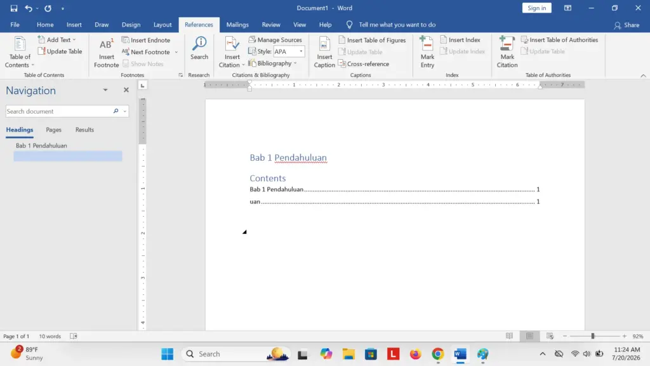Update Table in Table of Contents group
Viewport: 650px width, 366px height.
[x=60, y=51]
